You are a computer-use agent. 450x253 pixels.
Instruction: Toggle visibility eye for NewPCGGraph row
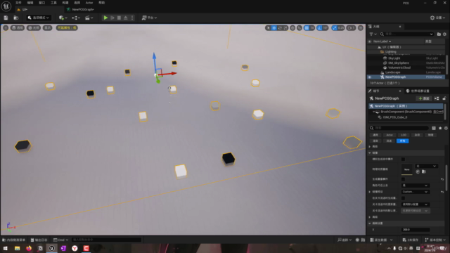(370, 77)
